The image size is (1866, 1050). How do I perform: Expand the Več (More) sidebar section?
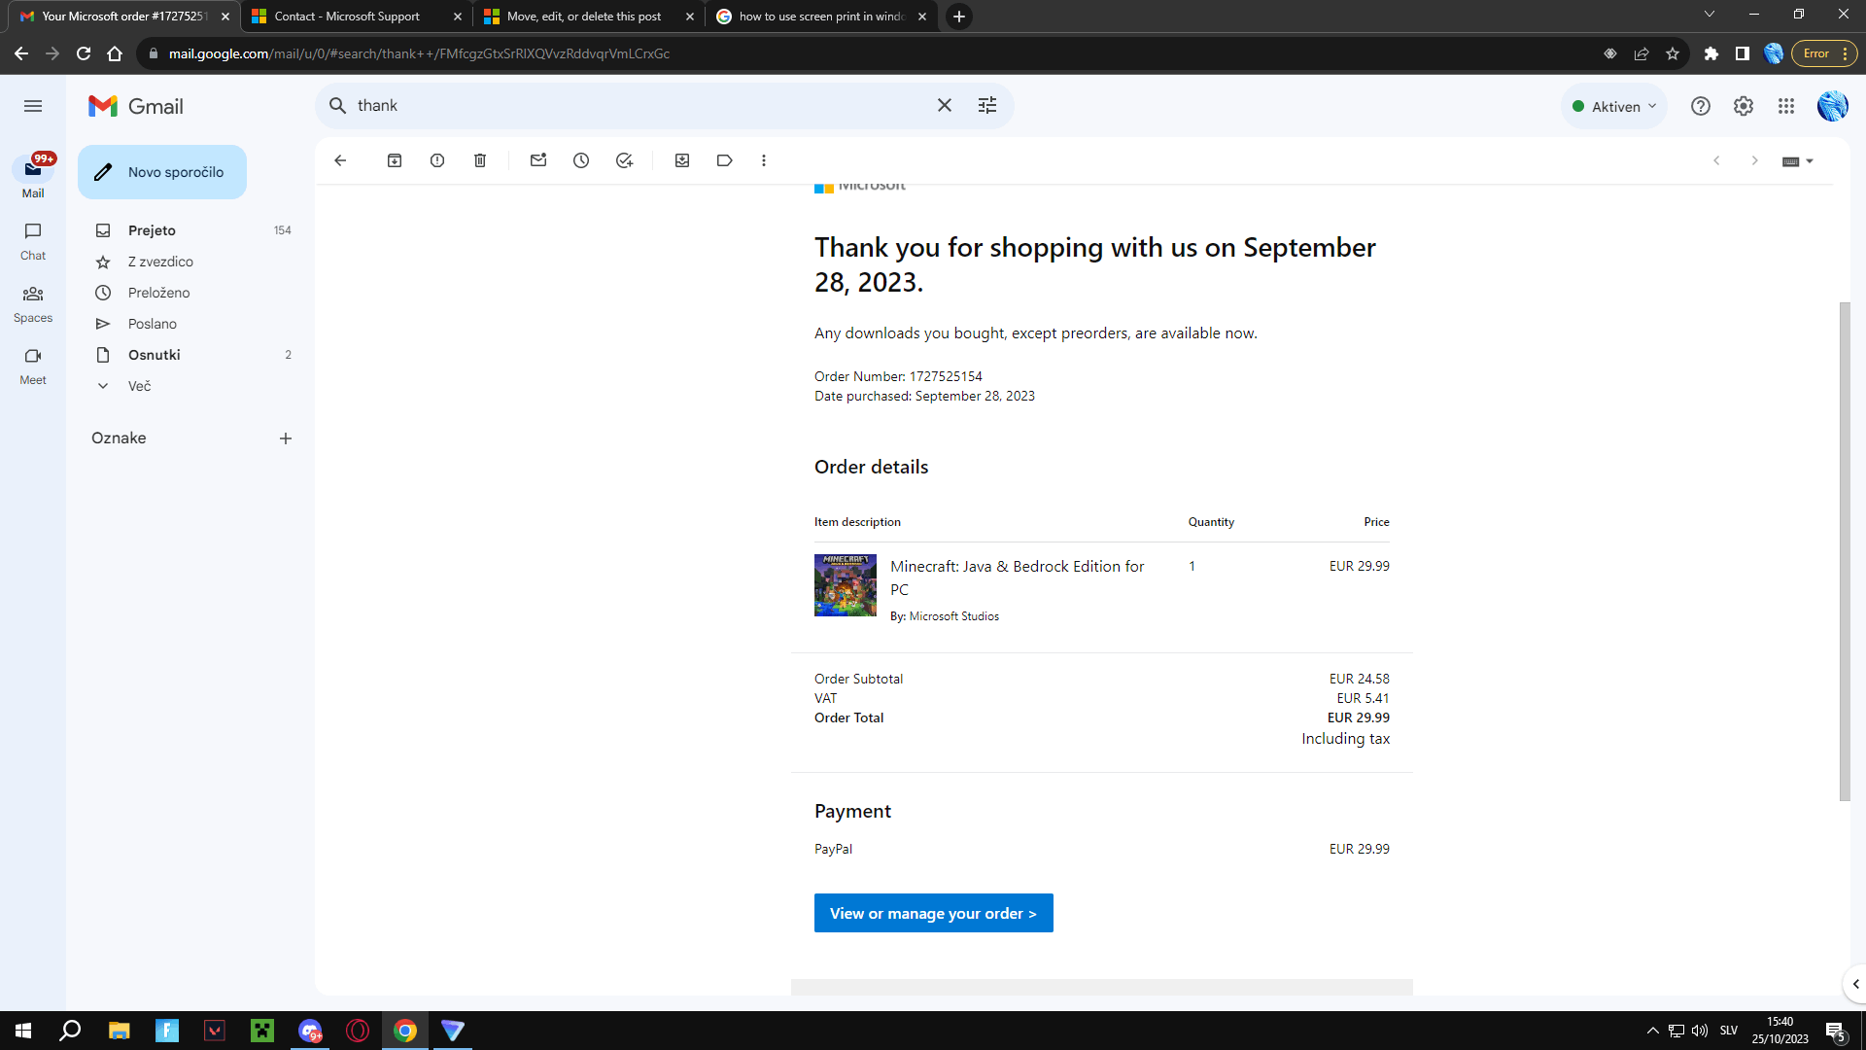pos(138,386)
